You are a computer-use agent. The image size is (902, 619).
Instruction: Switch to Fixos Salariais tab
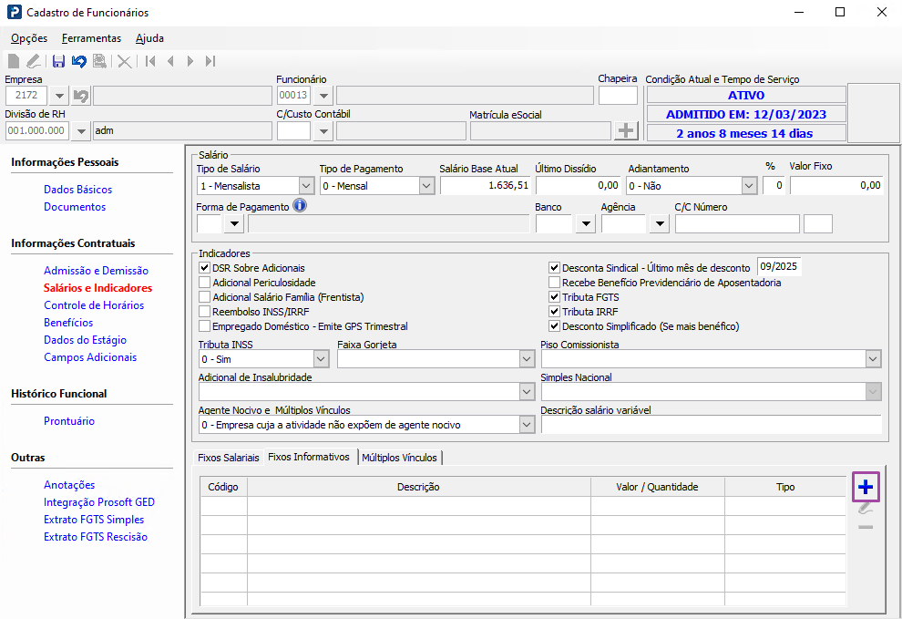coord(229,458)
